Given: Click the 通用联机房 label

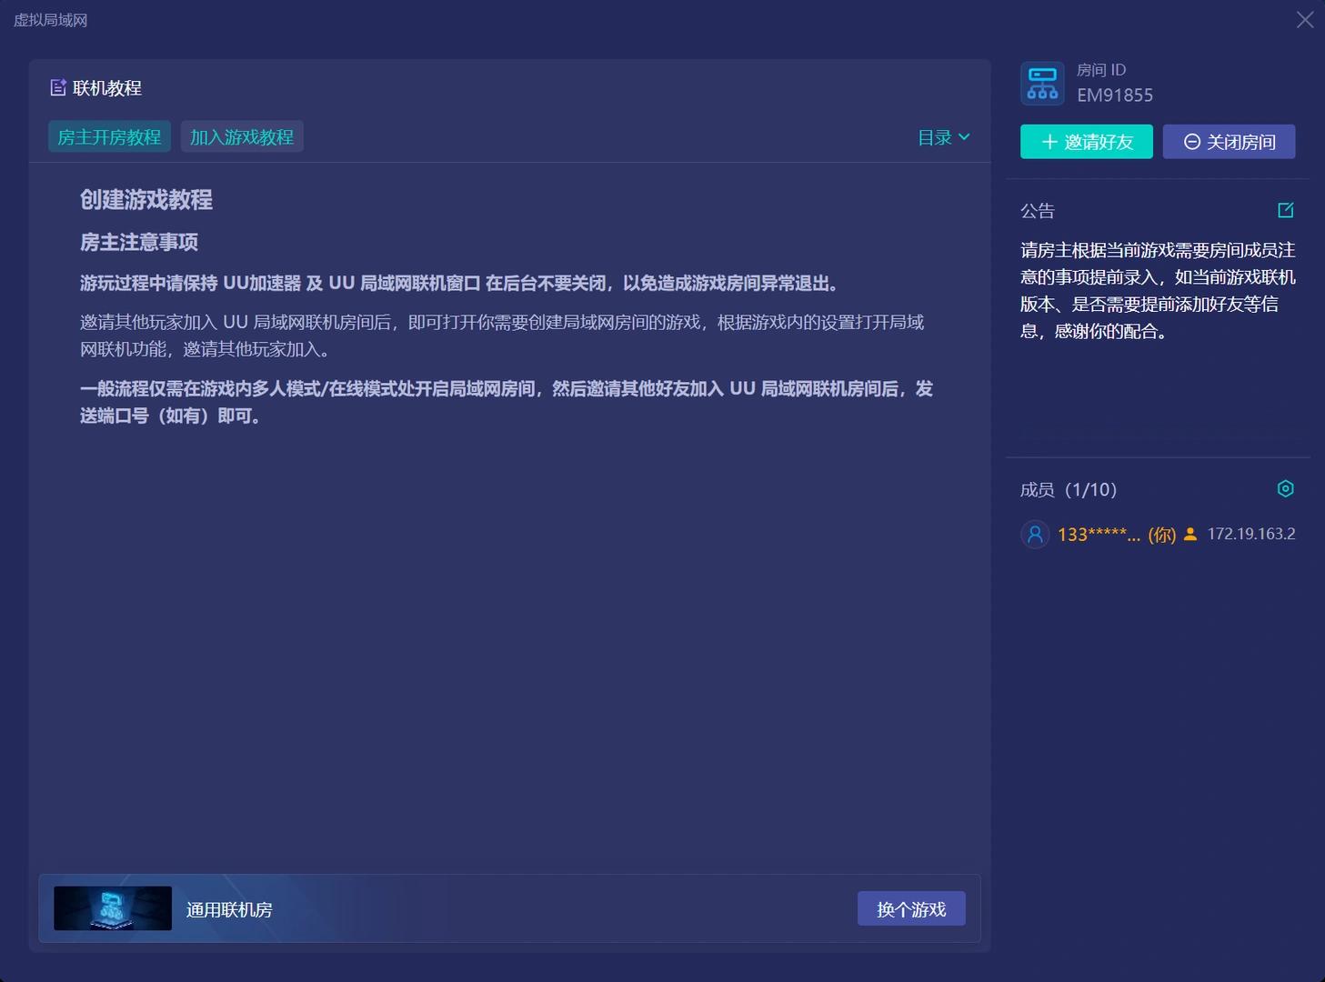Looking at the screenshot, I should click(229, 909).
